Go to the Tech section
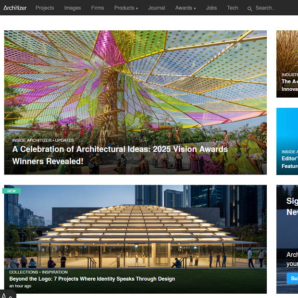This screenshot has width=298, height=298. 233,8
